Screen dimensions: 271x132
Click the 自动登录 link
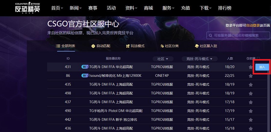253,25
